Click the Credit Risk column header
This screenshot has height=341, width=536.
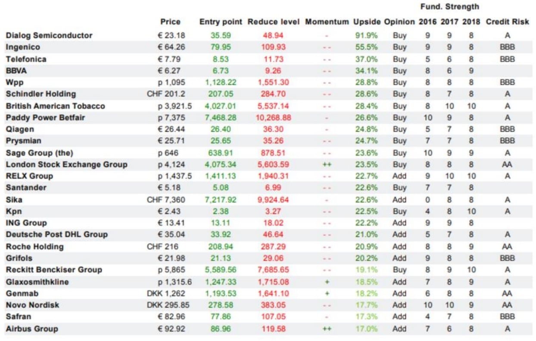(507, 22)
